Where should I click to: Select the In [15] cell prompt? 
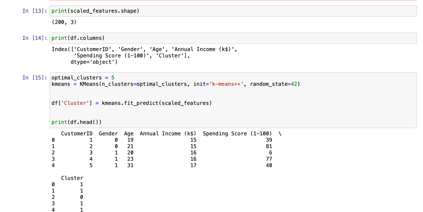(x=35, y=78)
